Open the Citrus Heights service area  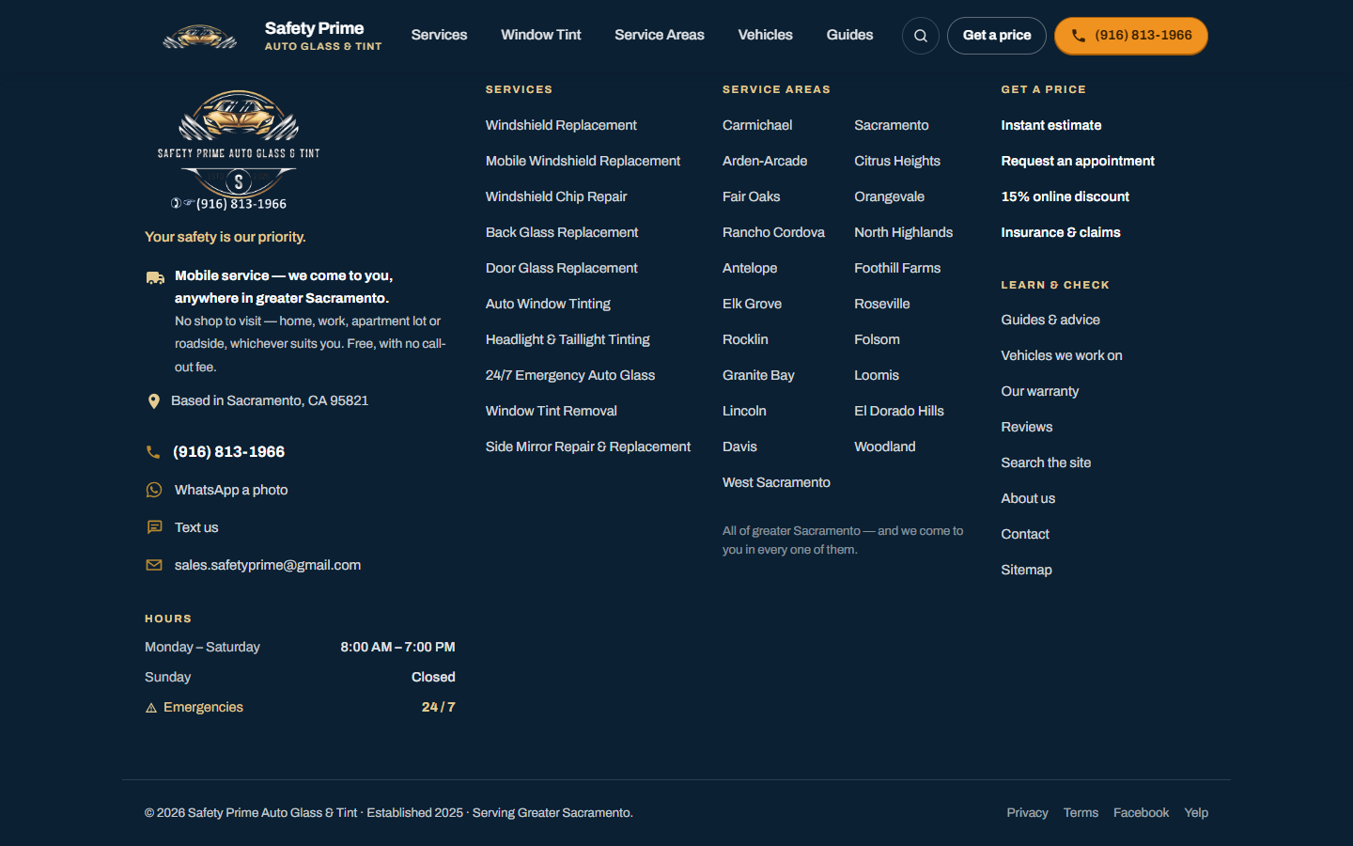[x=897, y=161]
